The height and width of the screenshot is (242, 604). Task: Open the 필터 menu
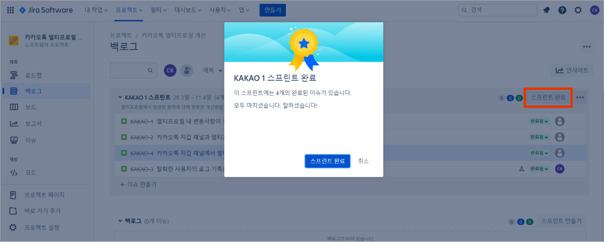(x=158, y=10)
